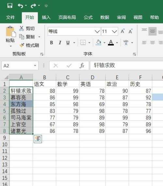The width and height of the screenshot is (163, 186).
Task: Open the redo history dropdown arrow
Action: click(x=39, y=6)
